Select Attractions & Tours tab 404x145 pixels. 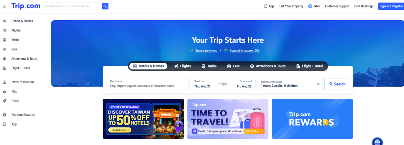pos(268,66)
